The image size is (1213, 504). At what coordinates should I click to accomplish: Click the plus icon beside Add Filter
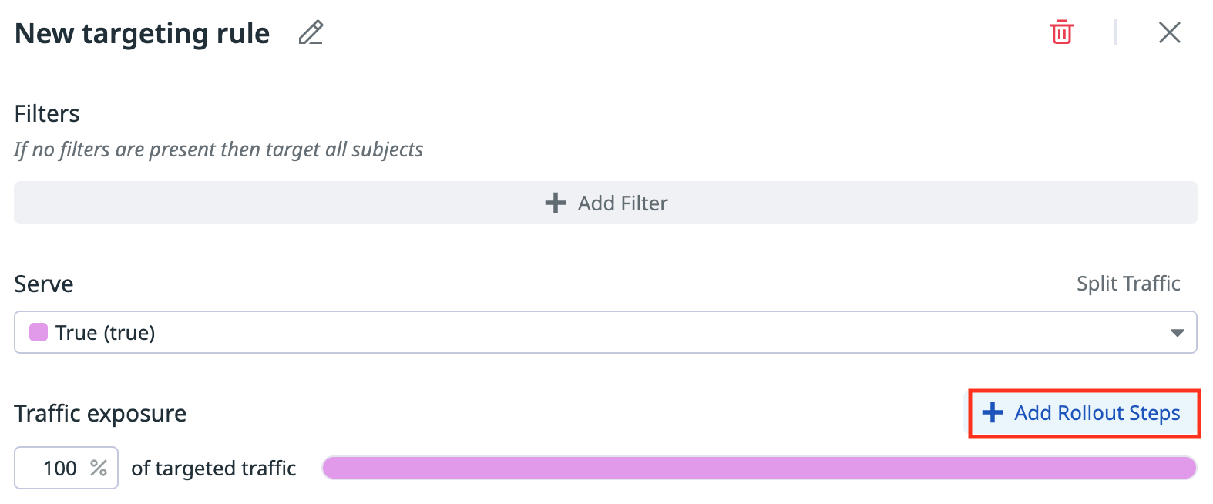tap(555, 203)
